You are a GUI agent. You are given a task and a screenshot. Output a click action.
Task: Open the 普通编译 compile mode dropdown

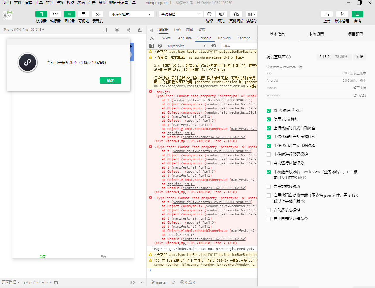(x=181, y=14)
